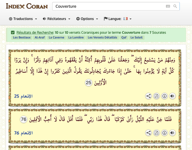Go to Index Coran home logo

pos(27,6)
